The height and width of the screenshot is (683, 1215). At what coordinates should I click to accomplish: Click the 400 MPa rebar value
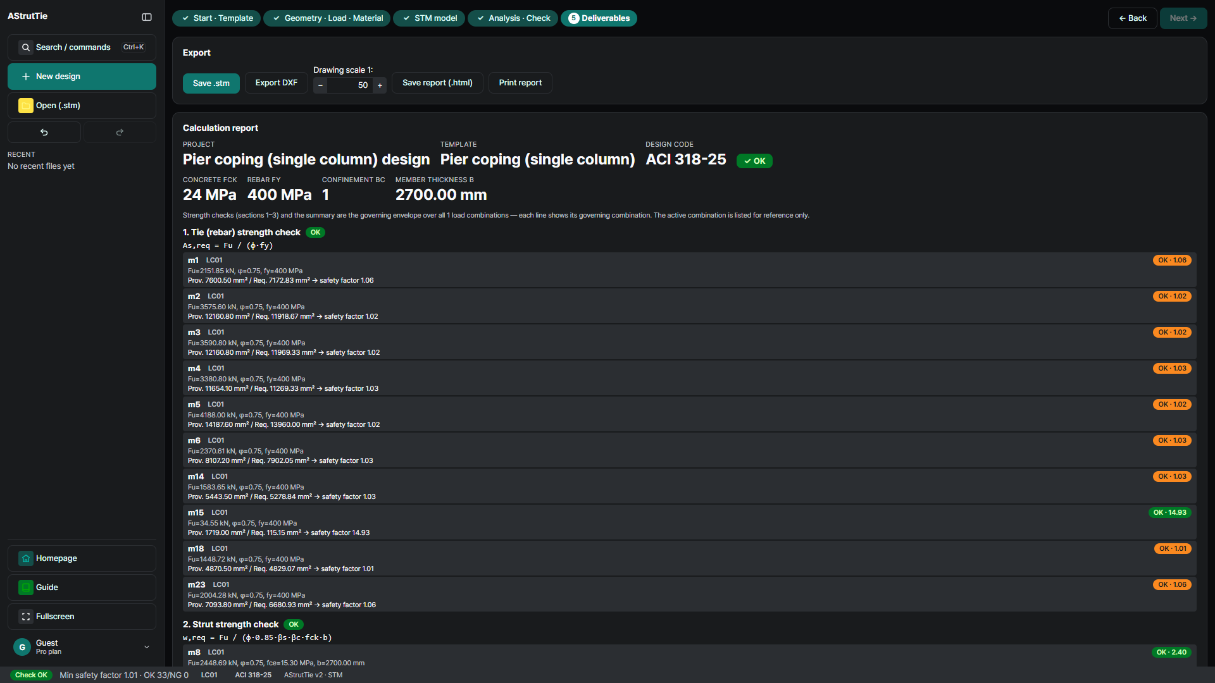tap(280, 195)
